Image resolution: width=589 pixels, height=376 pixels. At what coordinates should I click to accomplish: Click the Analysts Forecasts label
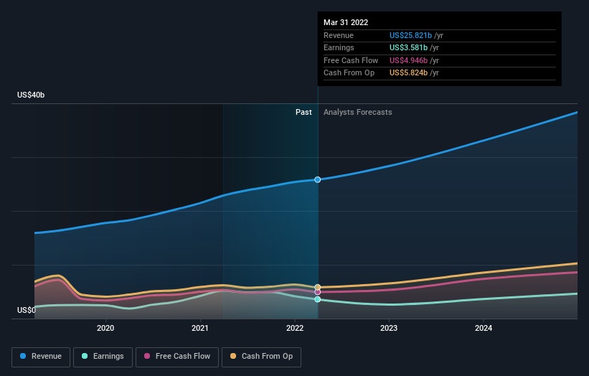357,112
